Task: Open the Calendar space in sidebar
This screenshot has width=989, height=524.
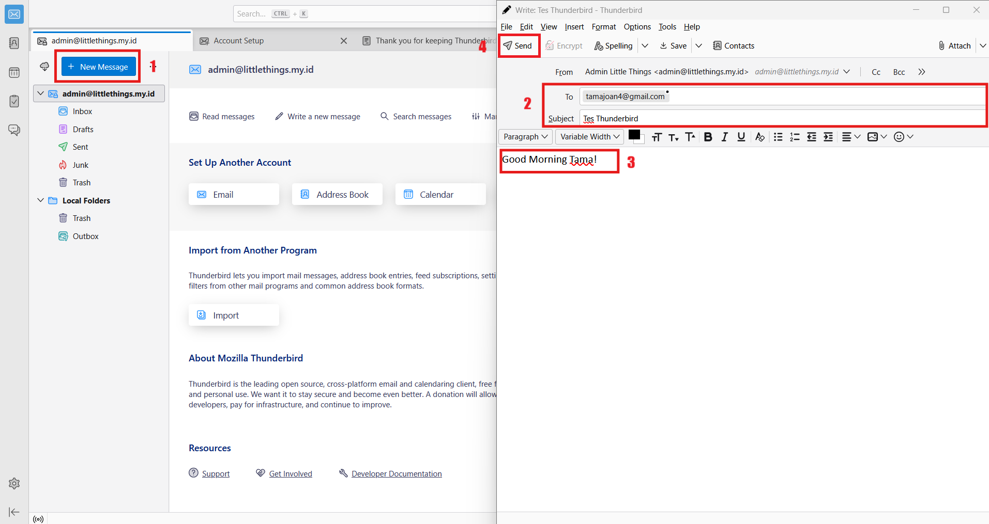Action: coord(14,72)
